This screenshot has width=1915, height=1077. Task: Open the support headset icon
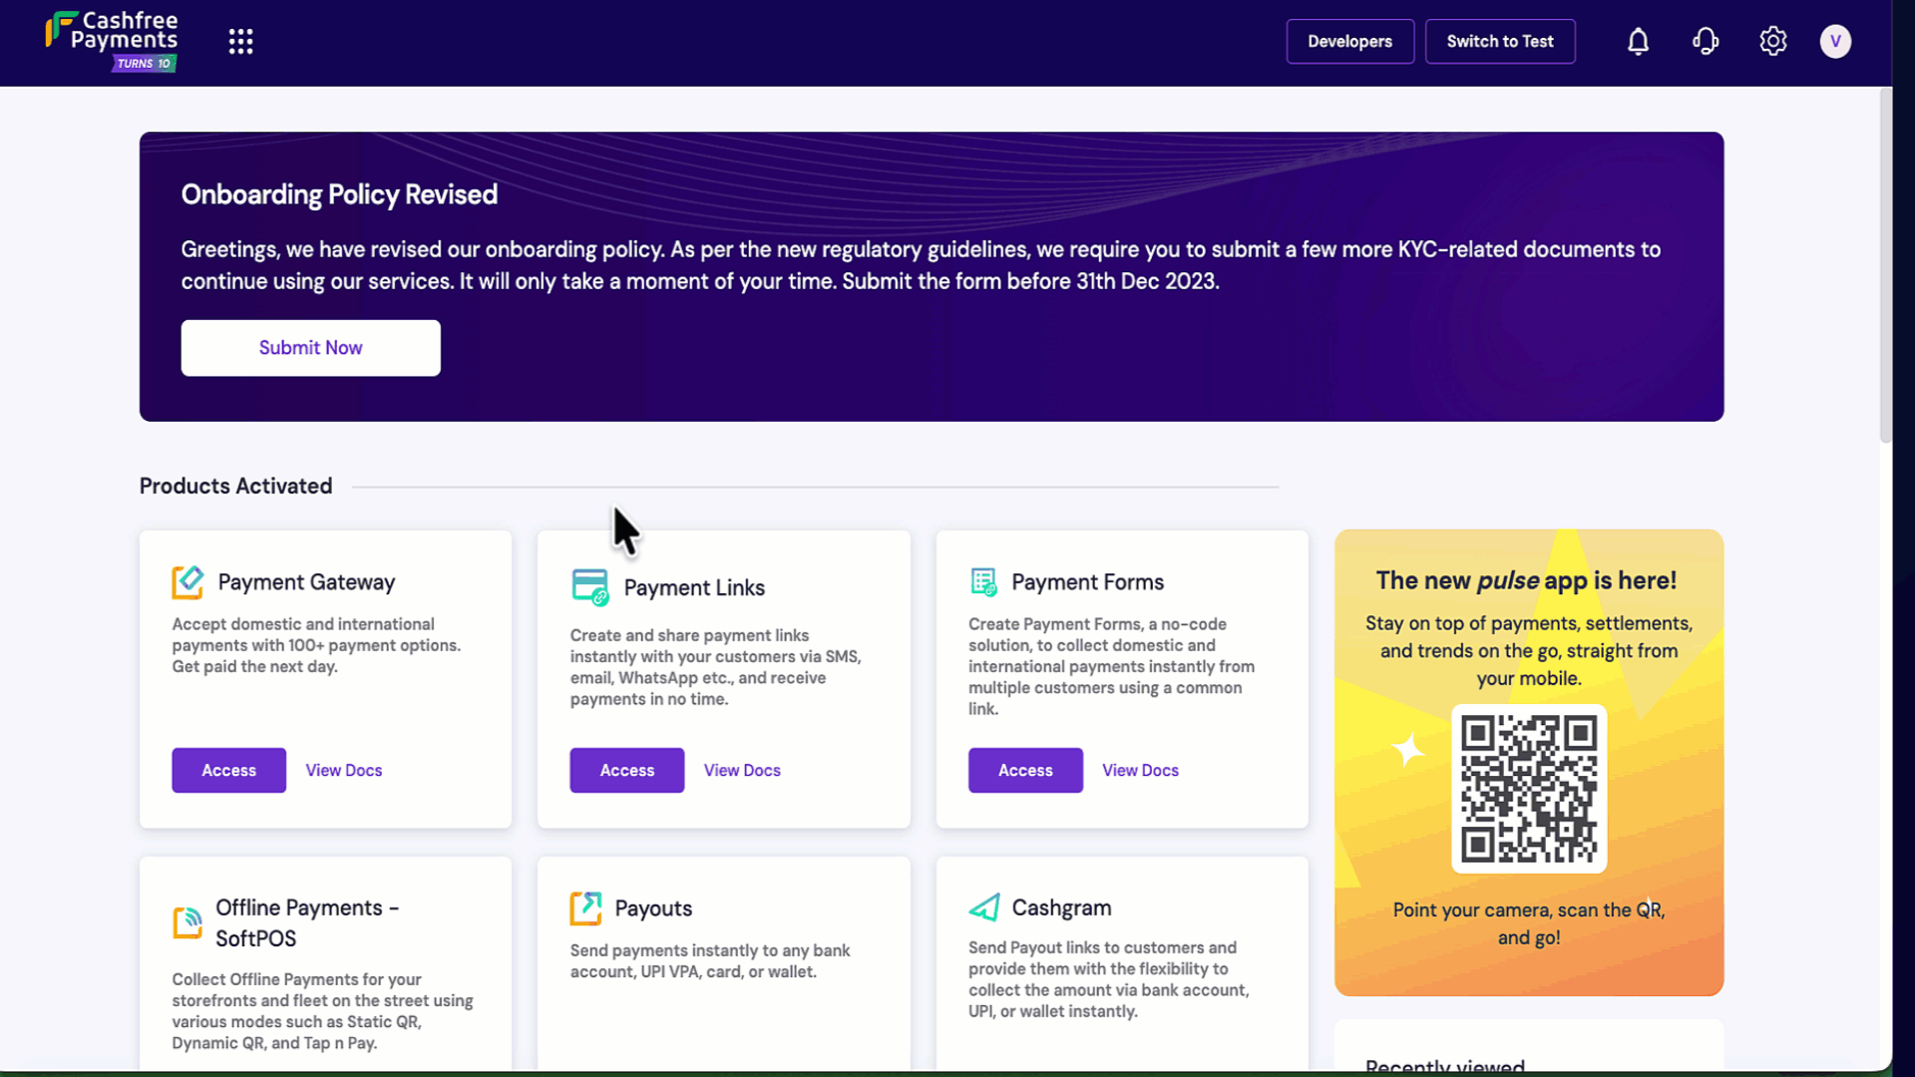click(1706, 41)
